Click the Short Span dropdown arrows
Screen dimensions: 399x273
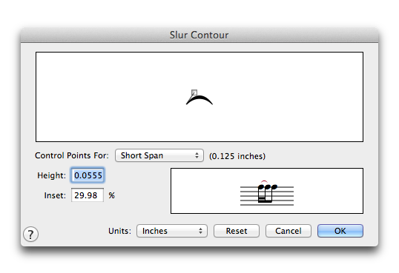(197, 155)
